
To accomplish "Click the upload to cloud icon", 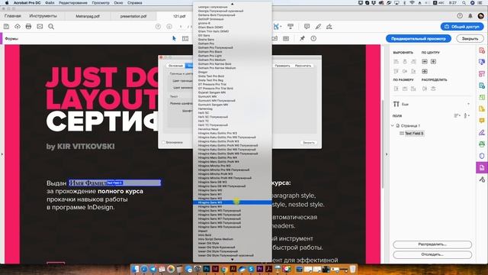I will click(18, 27).
